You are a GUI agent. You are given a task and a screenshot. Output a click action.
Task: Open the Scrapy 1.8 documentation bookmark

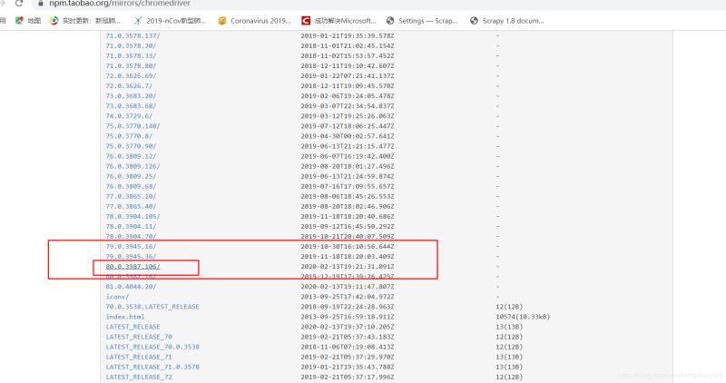(506, 21)
